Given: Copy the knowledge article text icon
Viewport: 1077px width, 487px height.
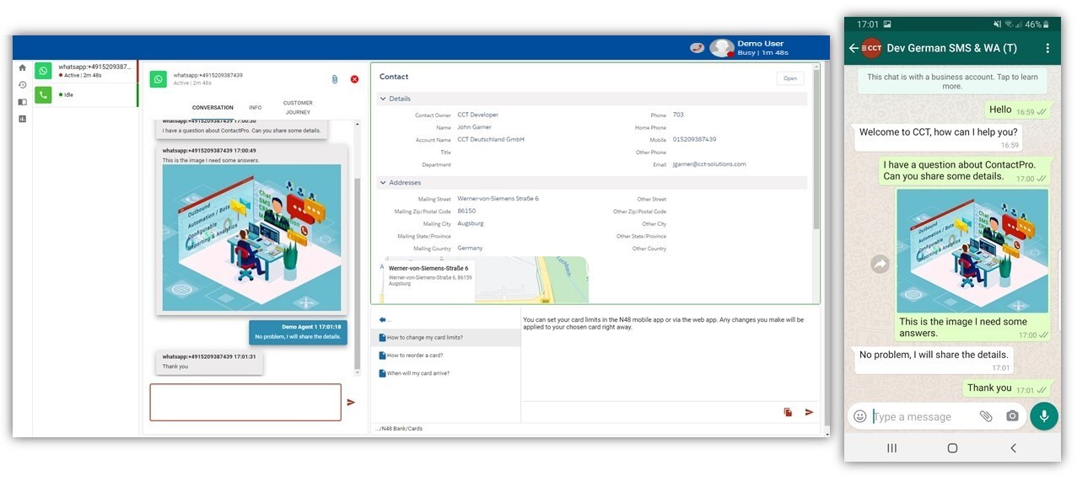Looking at the screenshot, I should point(788,412).
